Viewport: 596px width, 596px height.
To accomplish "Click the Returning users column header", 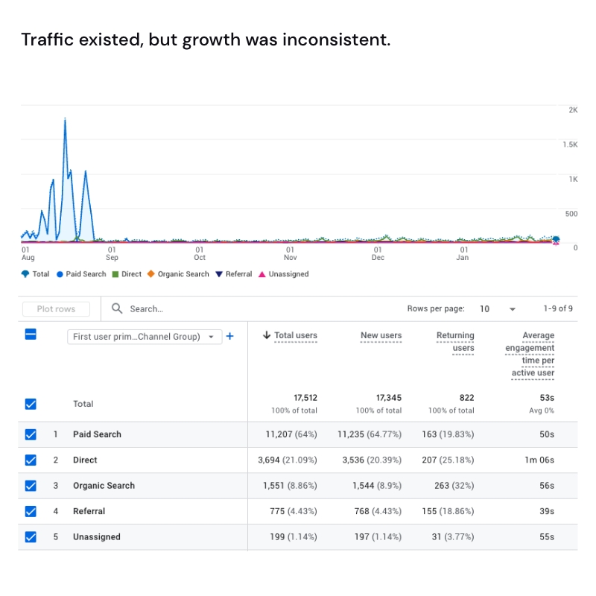I will [455, 340].
